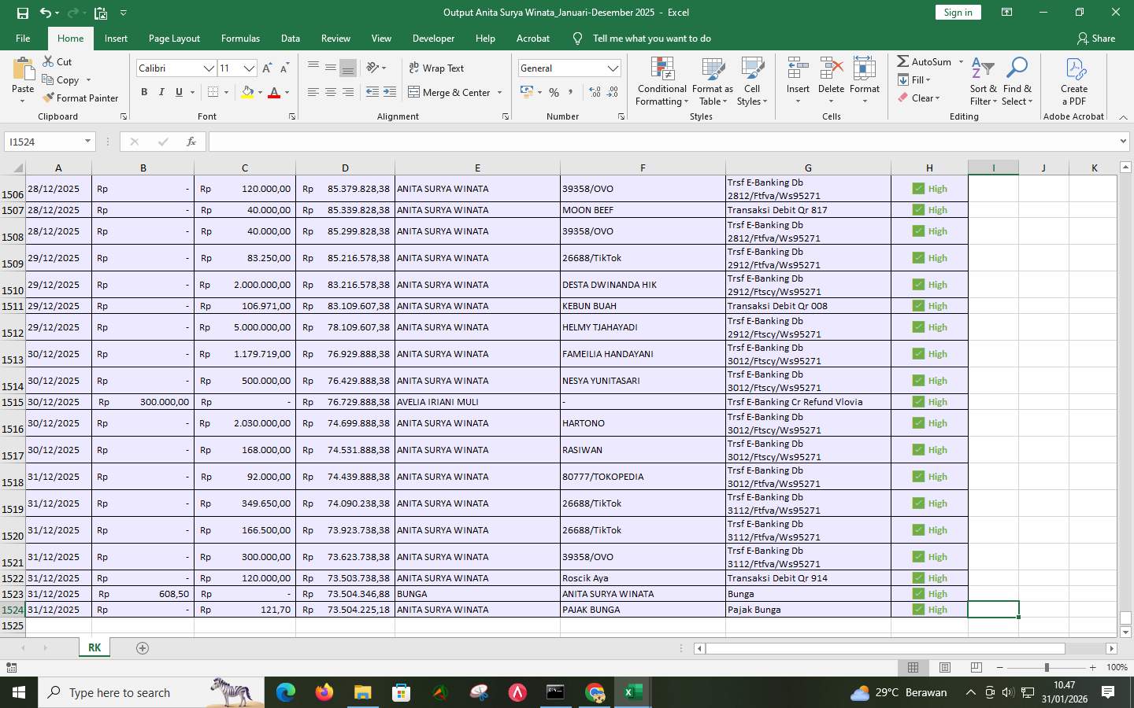Click the Merge & Center icon
The height and width of the screenshot is (708, 1134).
[413, 92]
